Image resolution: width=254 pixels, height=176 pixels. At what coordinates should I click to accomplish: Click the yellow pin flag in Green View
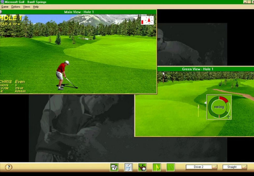point(199,110)
